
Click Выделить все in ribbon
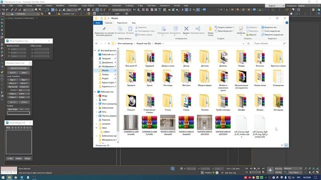click(269, 27)
